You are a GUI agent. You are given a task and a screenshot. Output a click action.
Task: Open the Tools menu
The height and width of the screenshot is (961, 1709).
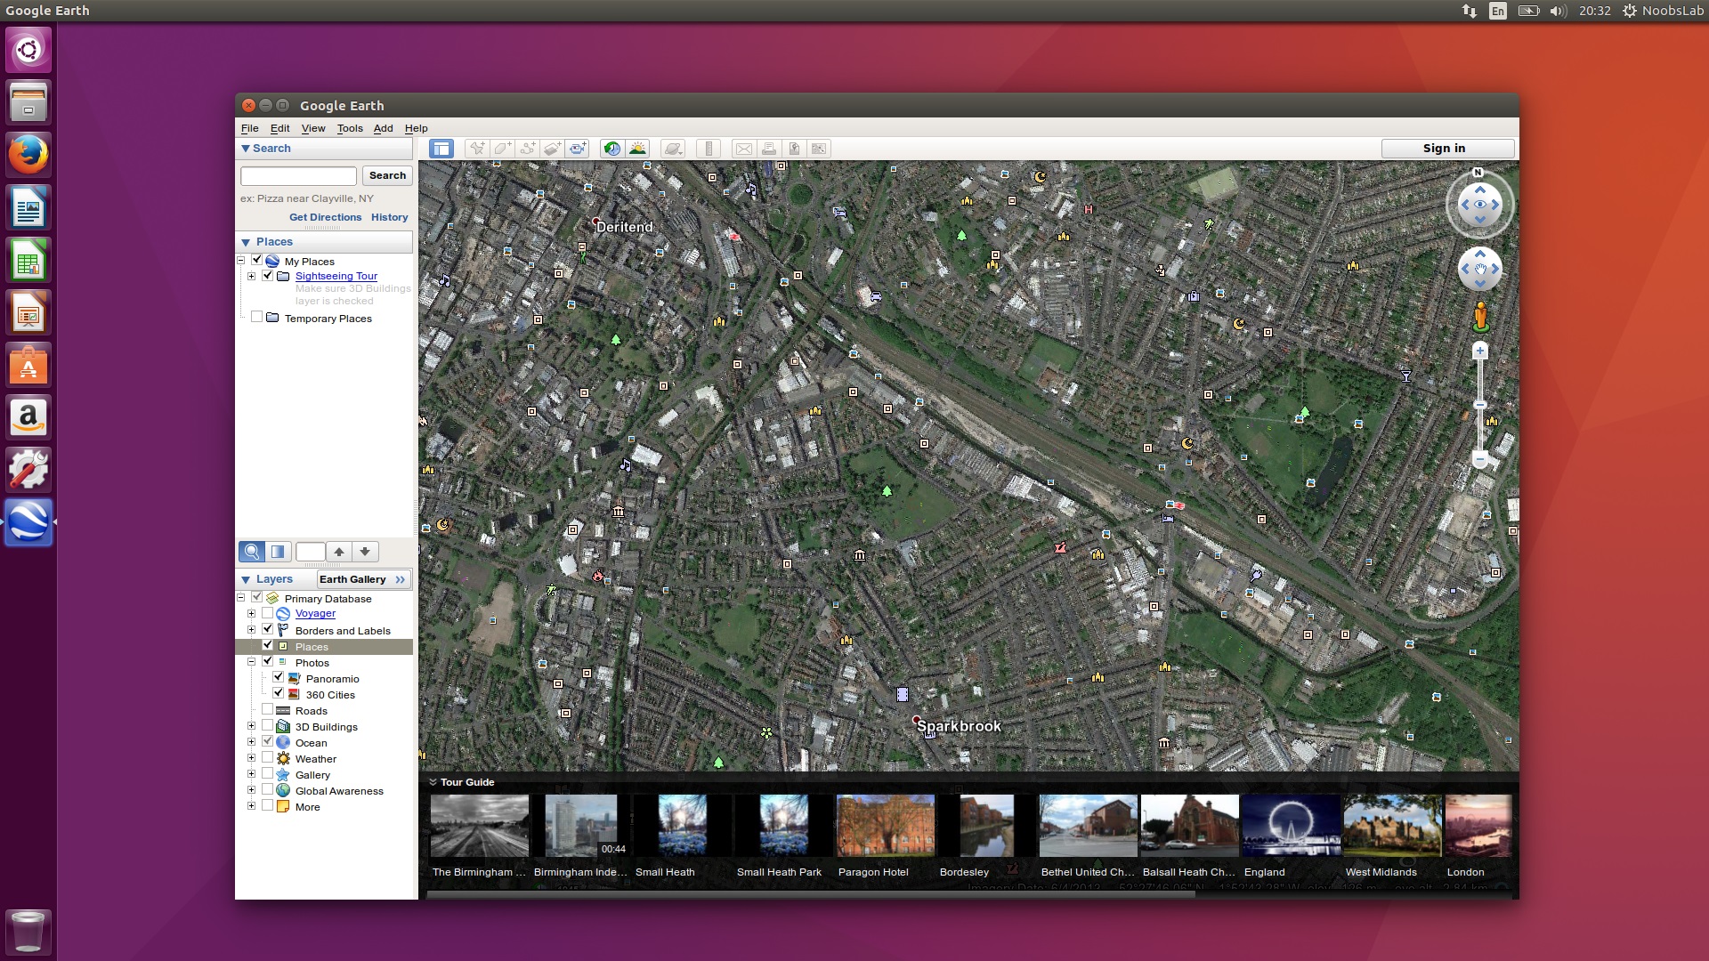349,128
